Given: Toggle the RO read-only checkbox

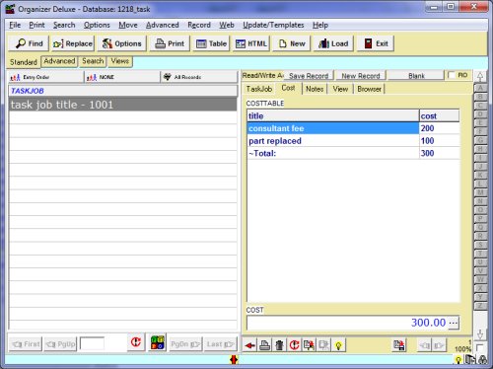Looking at the screenshot, I should 452,75.
